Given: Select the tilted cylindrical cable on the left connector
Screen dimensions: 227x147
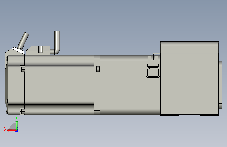Looking at the screenshot, I should point(23,41).
